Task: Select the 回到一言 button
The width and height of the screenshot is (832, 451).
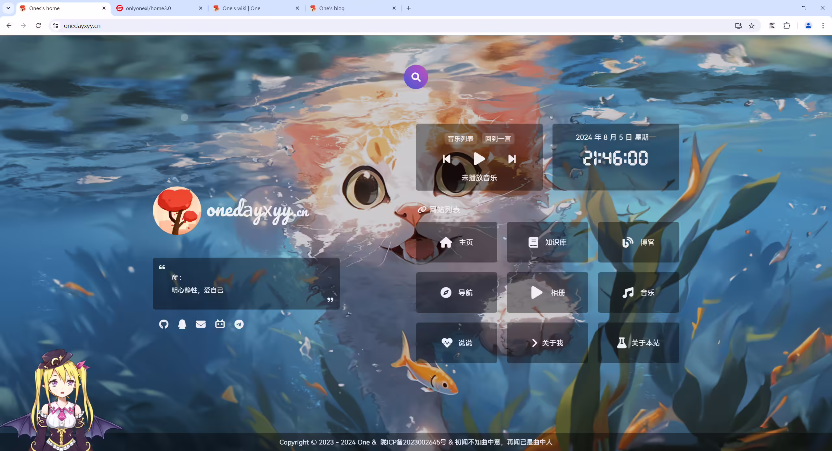Action: point(498,139)
